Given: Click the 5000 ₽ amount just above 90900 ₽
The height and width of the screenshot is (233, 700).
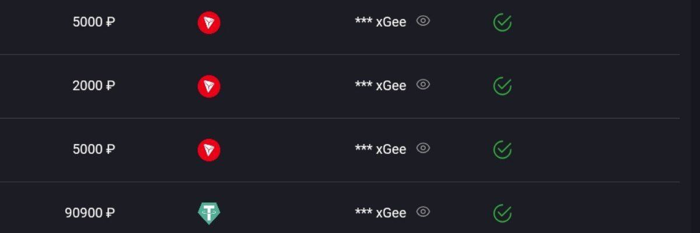Looking at the screenshot, I should (93, 149).
